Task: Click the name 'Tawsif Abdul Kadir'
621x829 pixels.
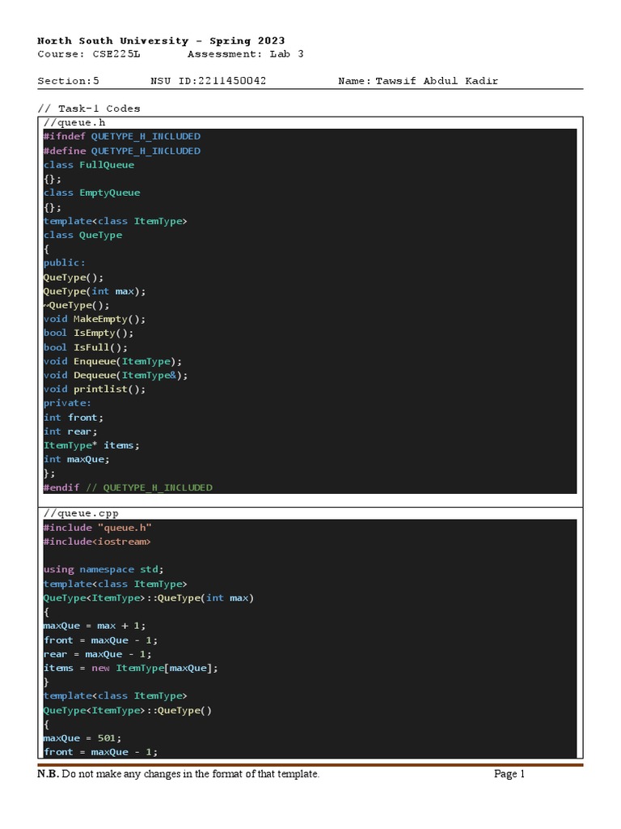Action: pos(437,81)
